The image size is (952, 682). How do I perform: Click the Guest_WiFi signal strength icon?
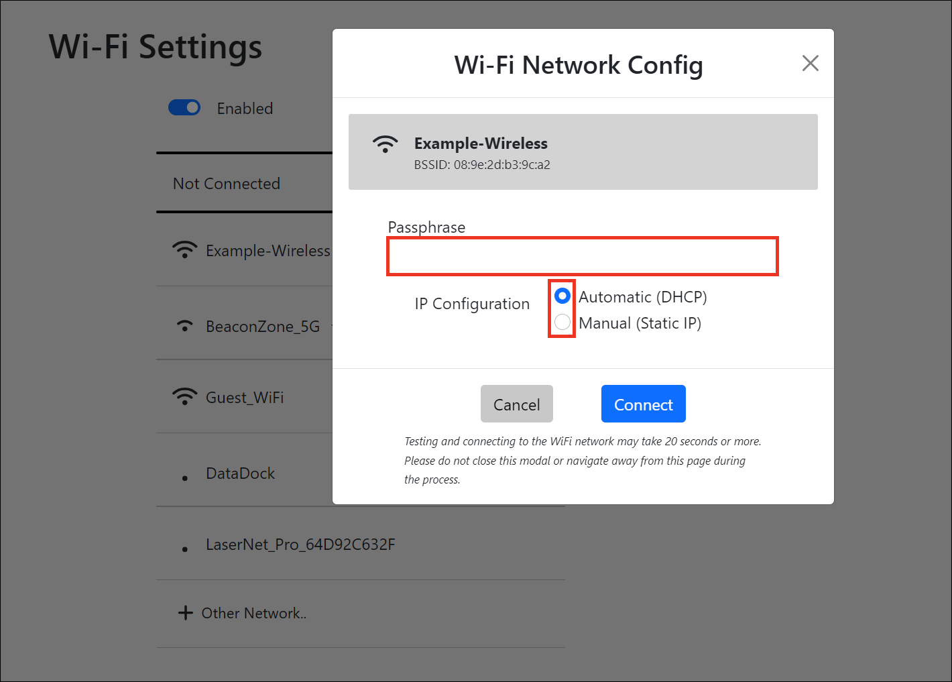pyautogui.click(x=184, y=397)
